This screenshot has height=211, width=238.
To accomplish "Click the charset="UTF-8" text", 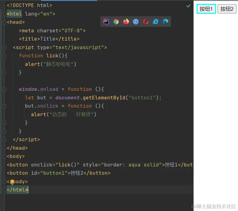I will (60, 30).
